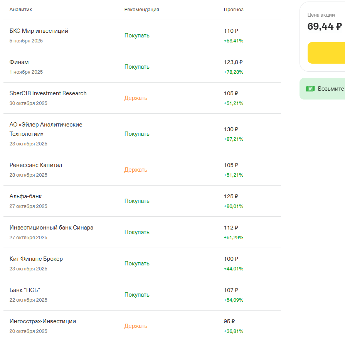345x341 pixels.
Task: Click the "Аналитик" column header
Action: tap(21, 10)
